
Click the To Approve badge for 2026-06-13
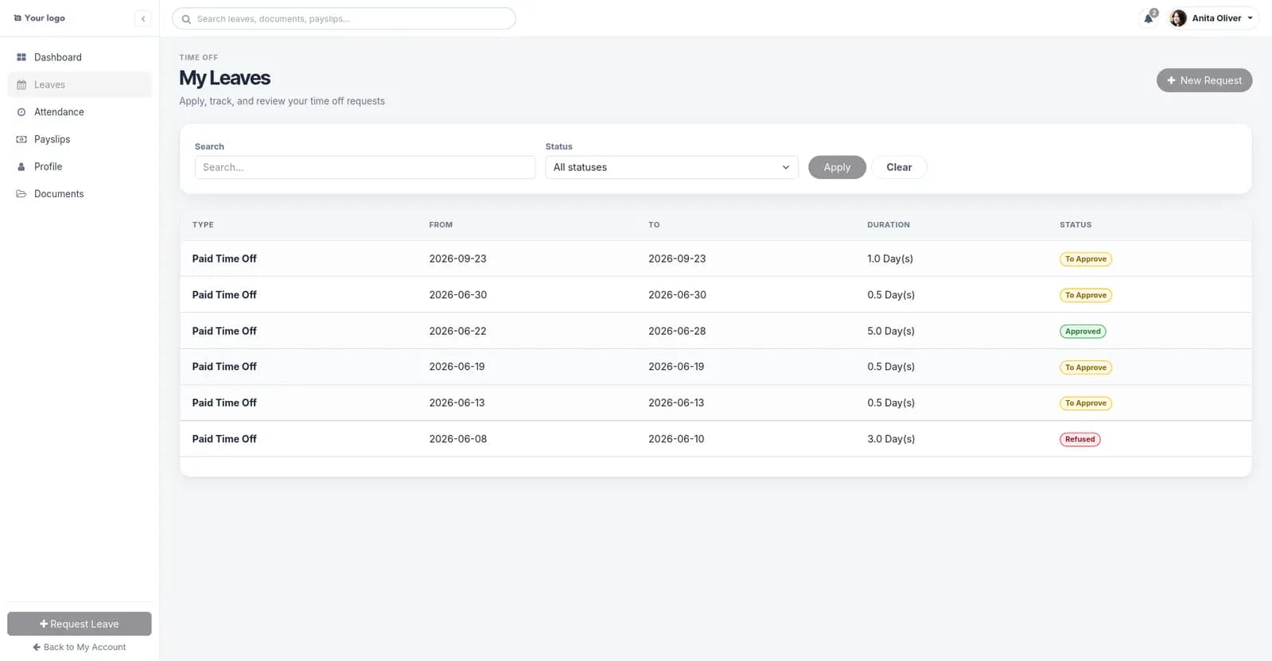(1085, 403)
